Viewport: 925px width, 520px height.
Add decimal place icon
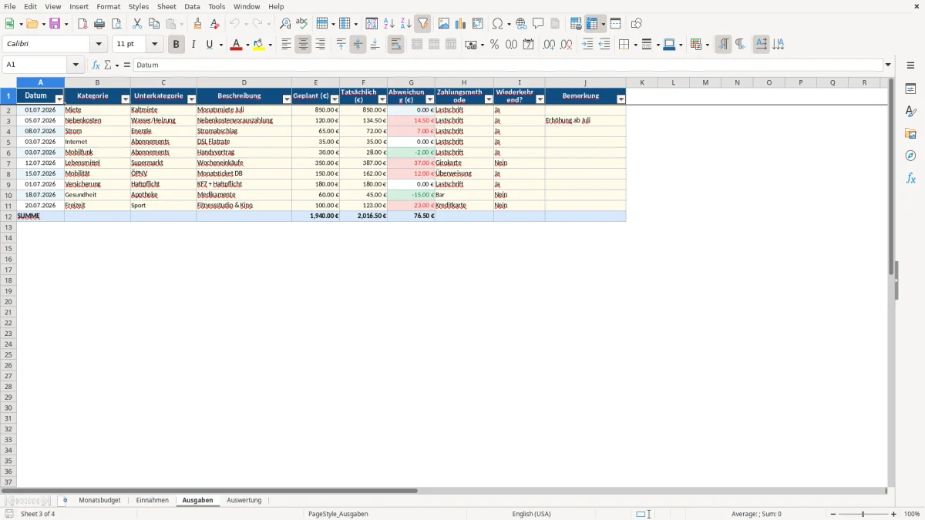tap(549, 45)
